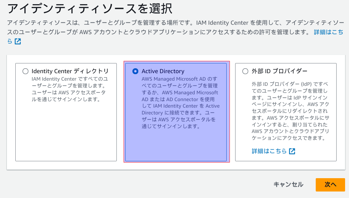Select the Identity Center ディレクトリ radio button
The image size is (349, 198).
point(25,71)
